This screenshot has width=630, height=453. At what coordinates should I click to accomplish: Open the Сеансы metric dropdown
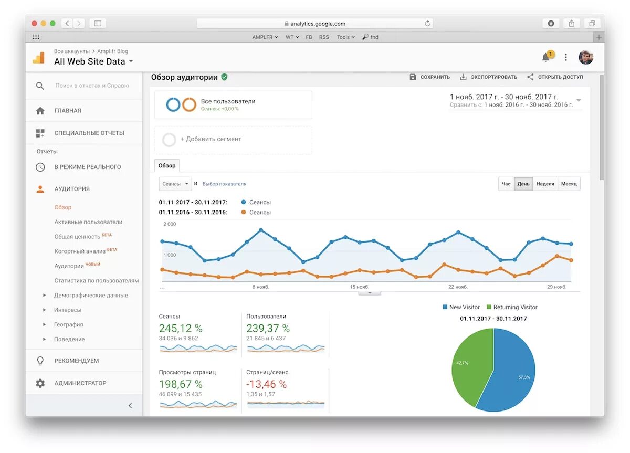tap(175, 184)
